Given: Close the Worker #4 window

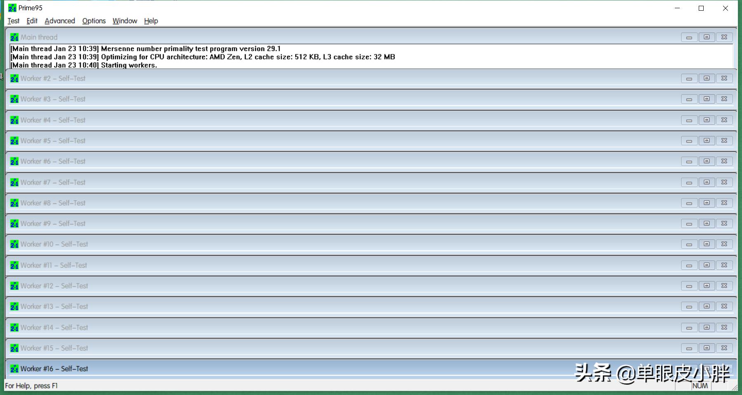Looking at the screenshot, I should coord(724,120).
